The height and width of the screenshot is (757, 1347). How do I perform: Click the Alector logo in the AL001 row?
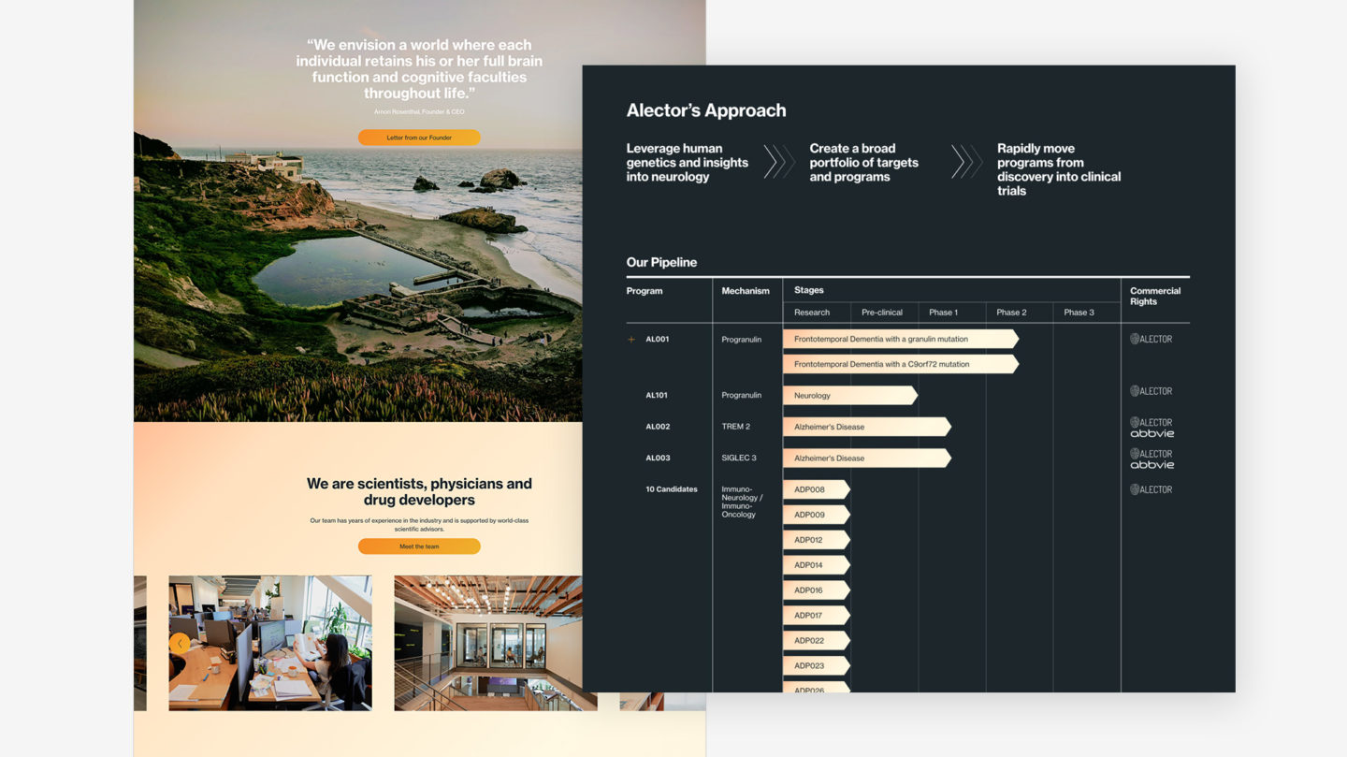click(x=1151, y=339)
